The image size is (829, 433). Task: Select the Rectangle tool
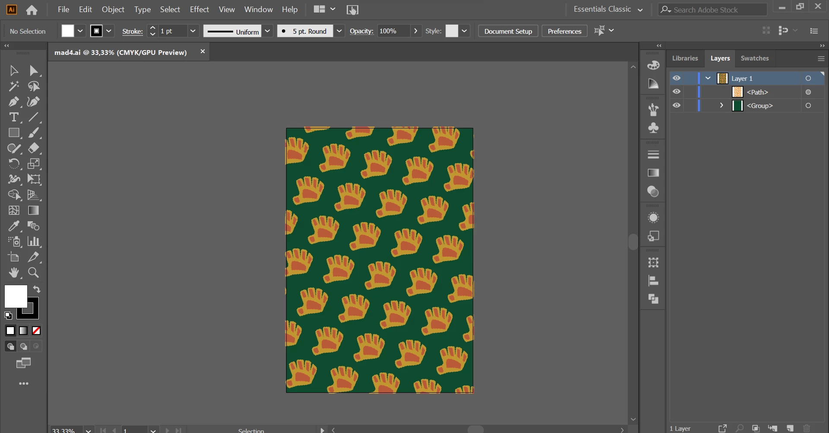click(14, 133)
